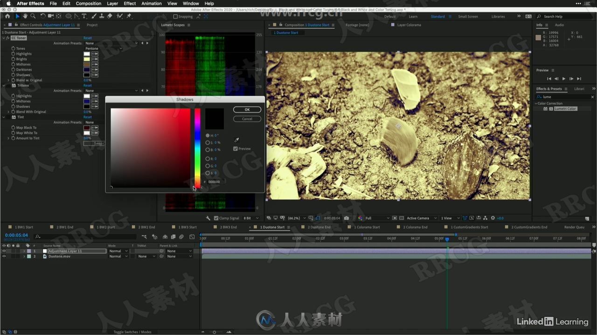Select the Unified Camera tool
The image size is (597, 335).
tap(51, 16)
